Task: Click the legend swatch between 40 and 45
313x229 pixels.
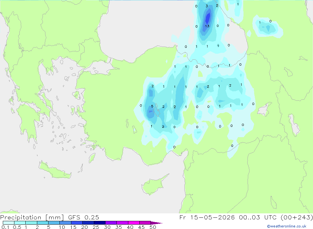Action: [x=134, y=223]
